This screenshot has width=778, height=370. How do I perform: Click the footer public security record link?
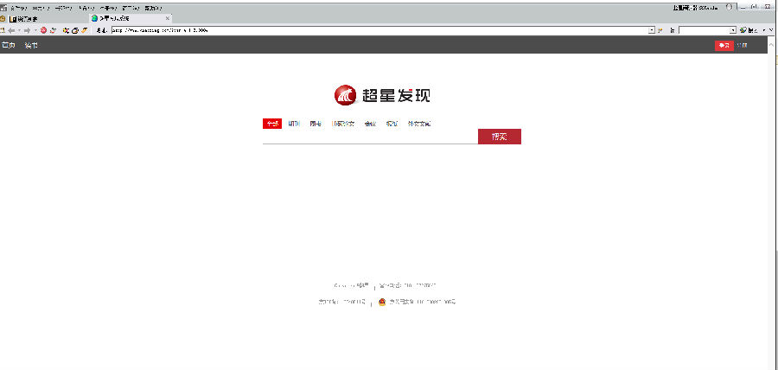point(422,302)
